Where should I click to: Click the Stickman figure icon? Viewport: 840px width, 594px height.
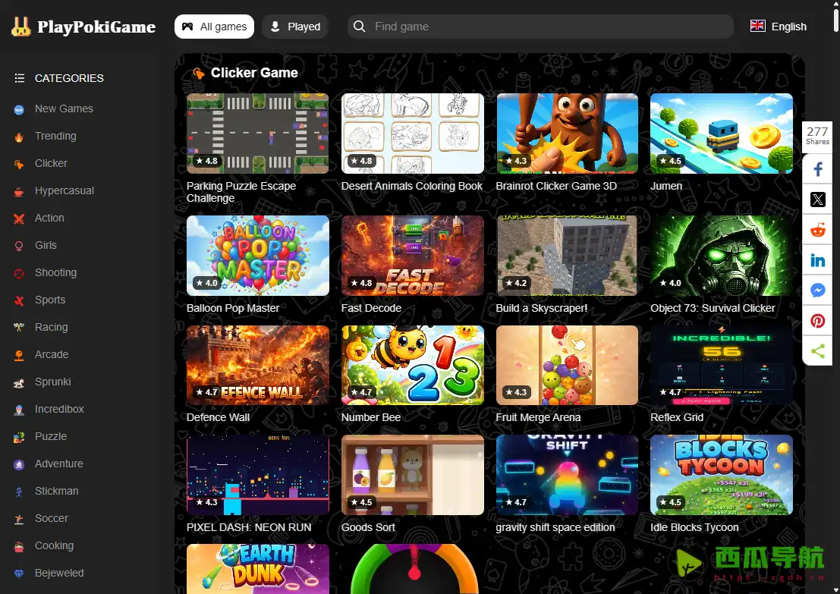coord(19,492)
